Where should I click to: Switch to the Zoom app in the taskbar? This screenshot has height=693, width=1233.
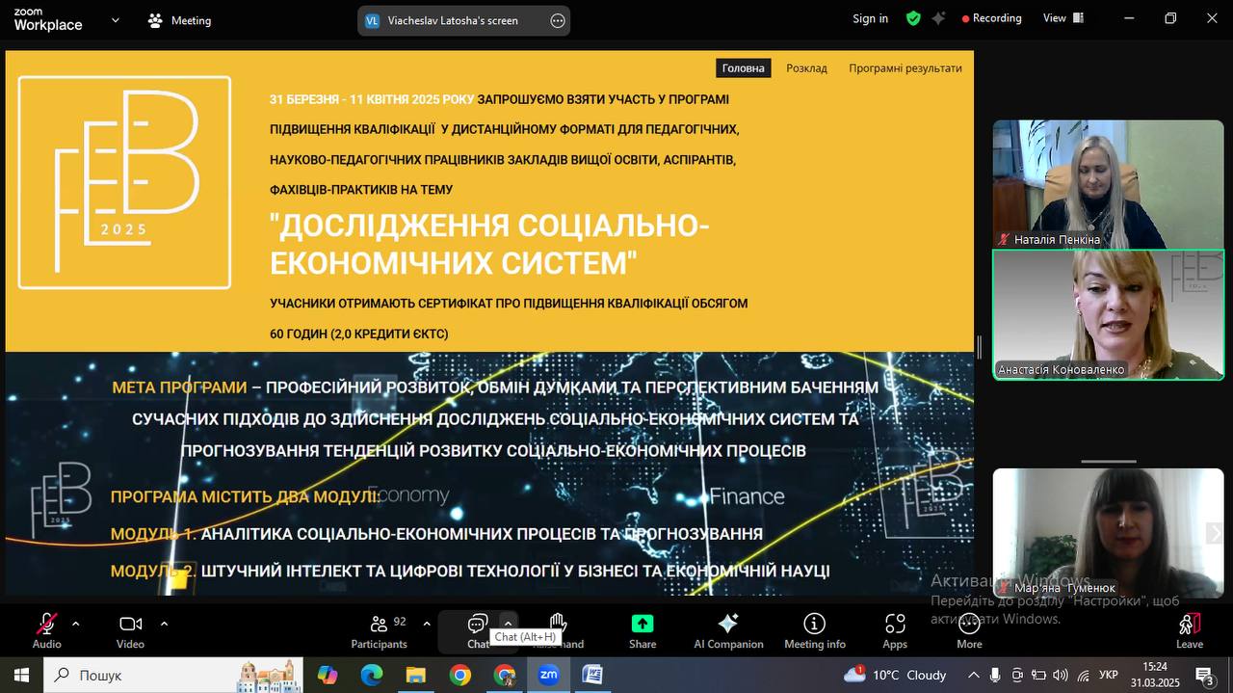click(x=549, y=675)
